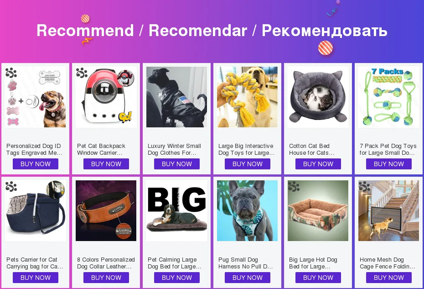The image size is (424, 289).
Task: Click '8 Colors Personalized Dog Collar' title
Action: pyautogui.click(x=106, y=263)
